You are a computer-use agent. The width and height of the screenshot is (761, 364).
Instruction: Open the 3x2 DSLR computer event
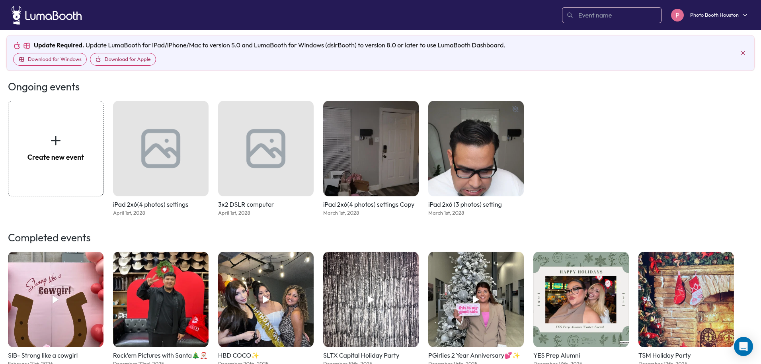tap(266, 149)
